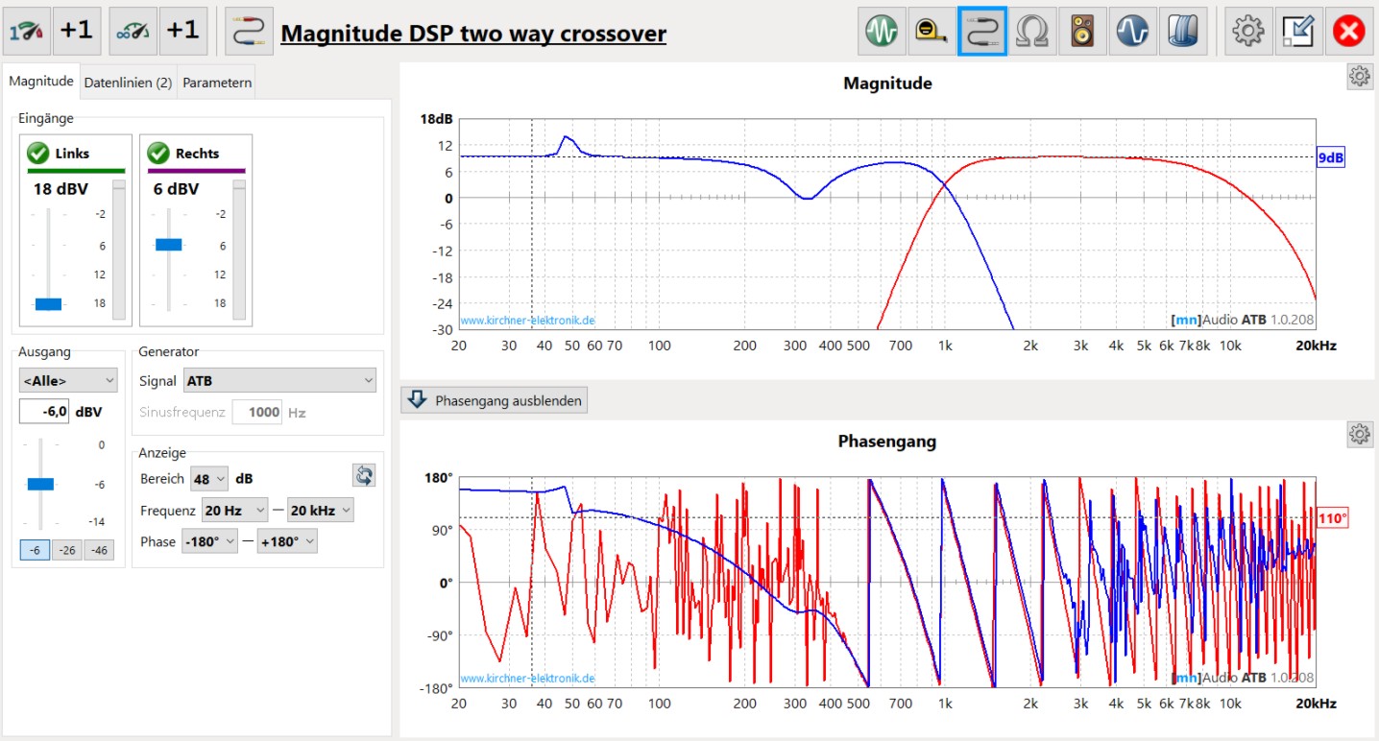Select the measuring tape calibration tool

(931, 30)
